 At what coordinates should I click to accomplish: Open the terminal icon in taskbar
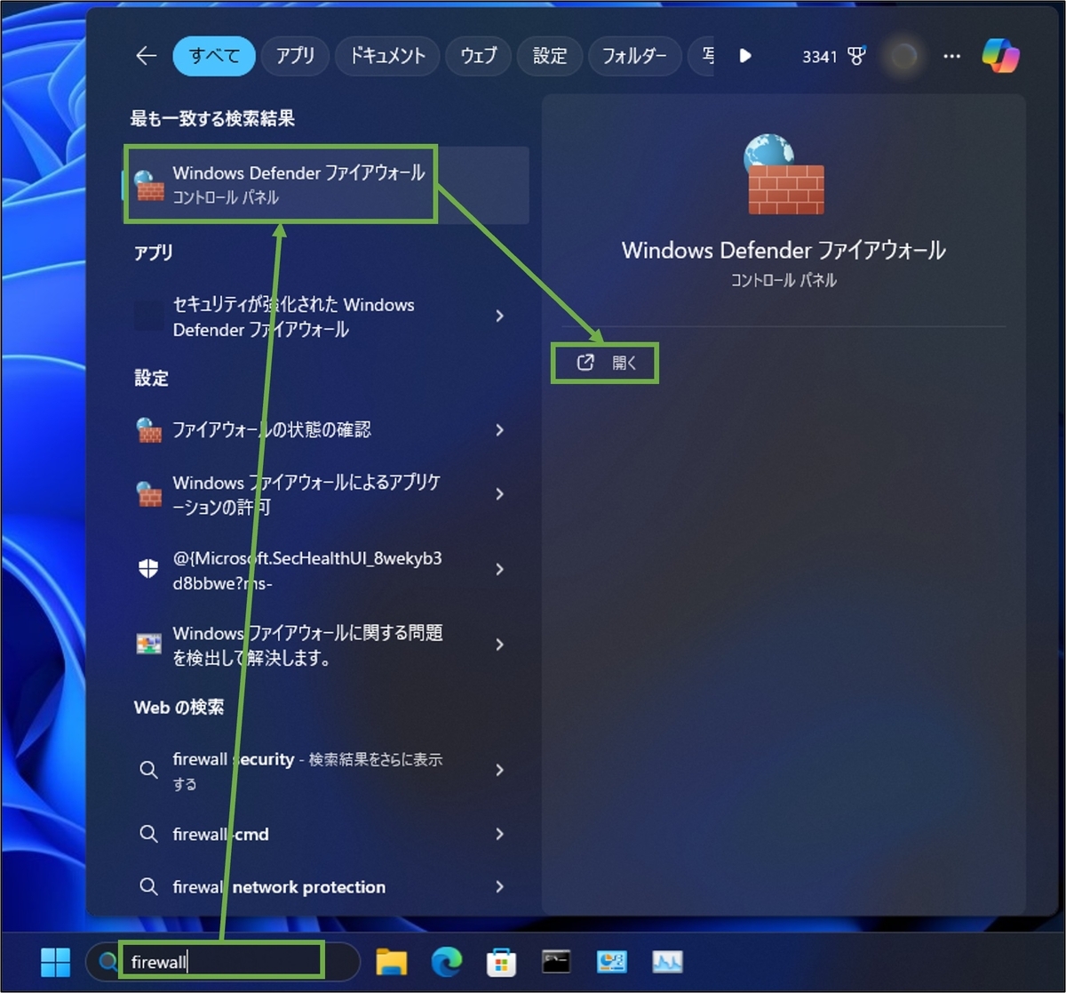click(x=557, y=961)
